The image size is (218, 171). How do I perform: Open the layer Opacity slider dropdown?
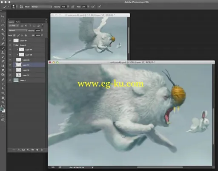(x=42, y=31)
